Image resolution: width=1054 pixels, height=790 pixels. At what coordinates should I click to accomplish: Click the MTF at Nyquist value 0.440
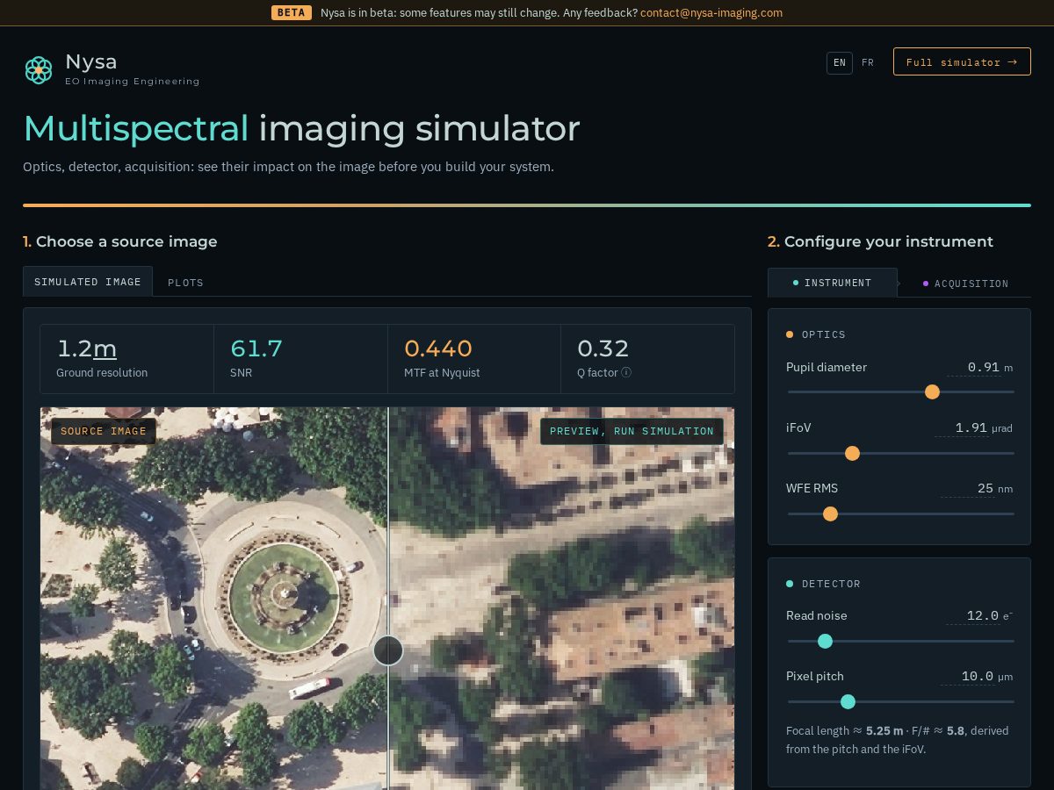pyautogui.click(x=438, y=348)
